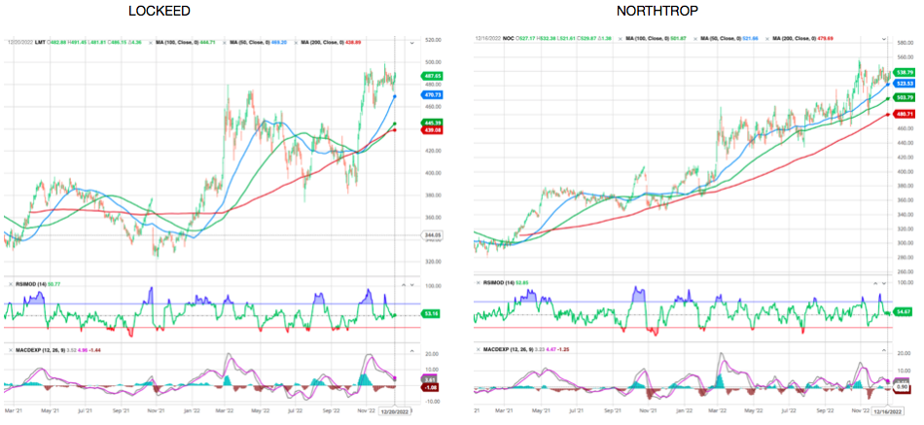Open the MA (50, Close, 0) settings on the Northrop chart

(x=722, y=38)
